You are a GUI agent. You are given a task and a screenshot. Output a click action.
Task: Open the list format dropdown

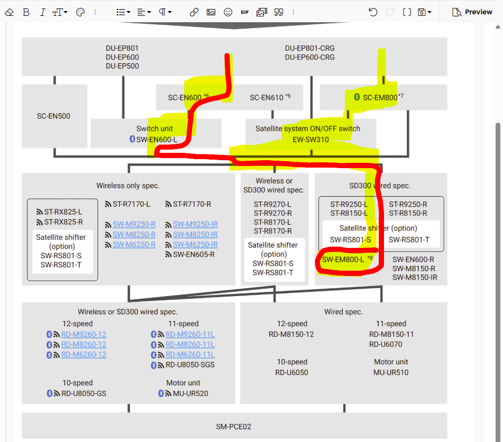123,12
